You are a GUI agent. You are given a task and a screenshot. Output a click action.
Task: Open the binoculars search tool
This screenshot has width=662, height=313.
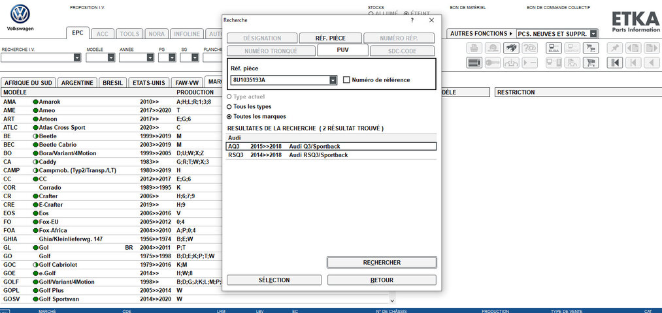pyautogui.click(x=511, y=48)
